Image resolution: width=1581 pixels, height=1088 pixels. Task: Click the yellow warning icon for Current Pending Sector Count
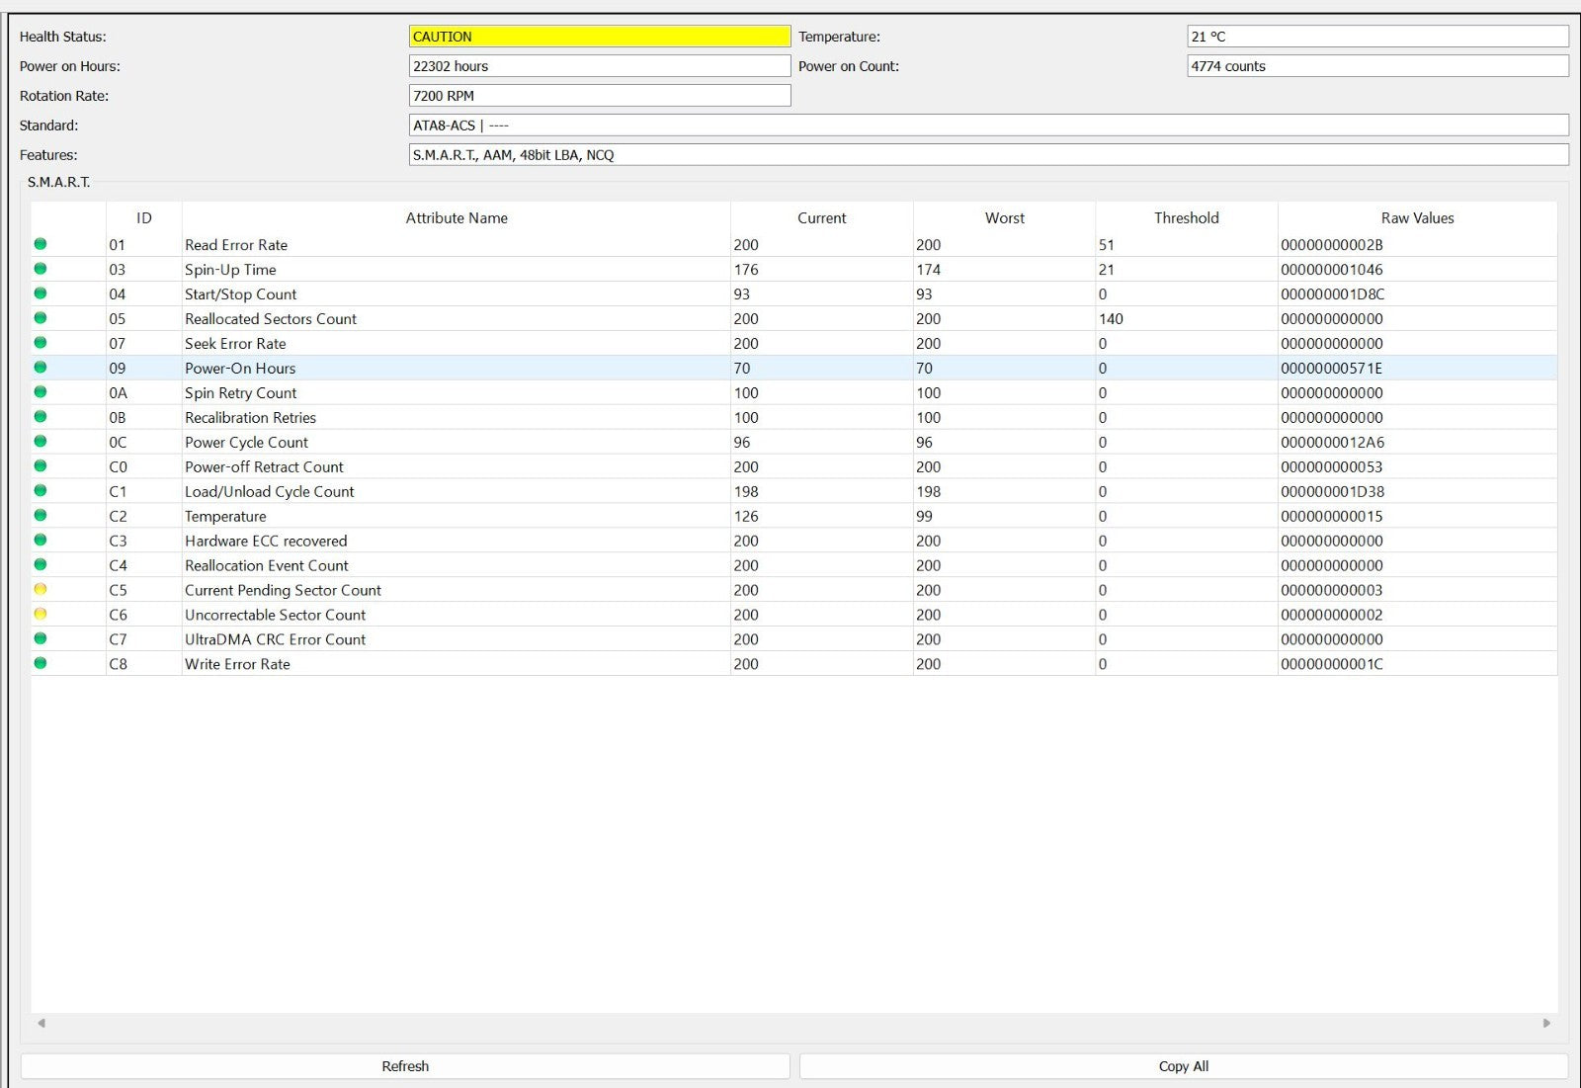pyautogui.click(x=41, y=590)
